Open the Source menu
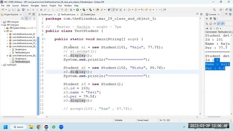Screen dimensions: 233x131 15,6
